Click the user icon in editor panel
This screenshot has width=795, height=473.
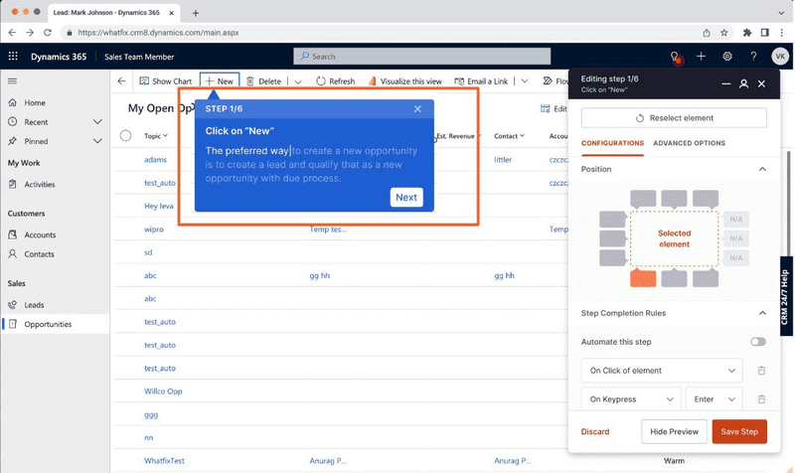743,84
